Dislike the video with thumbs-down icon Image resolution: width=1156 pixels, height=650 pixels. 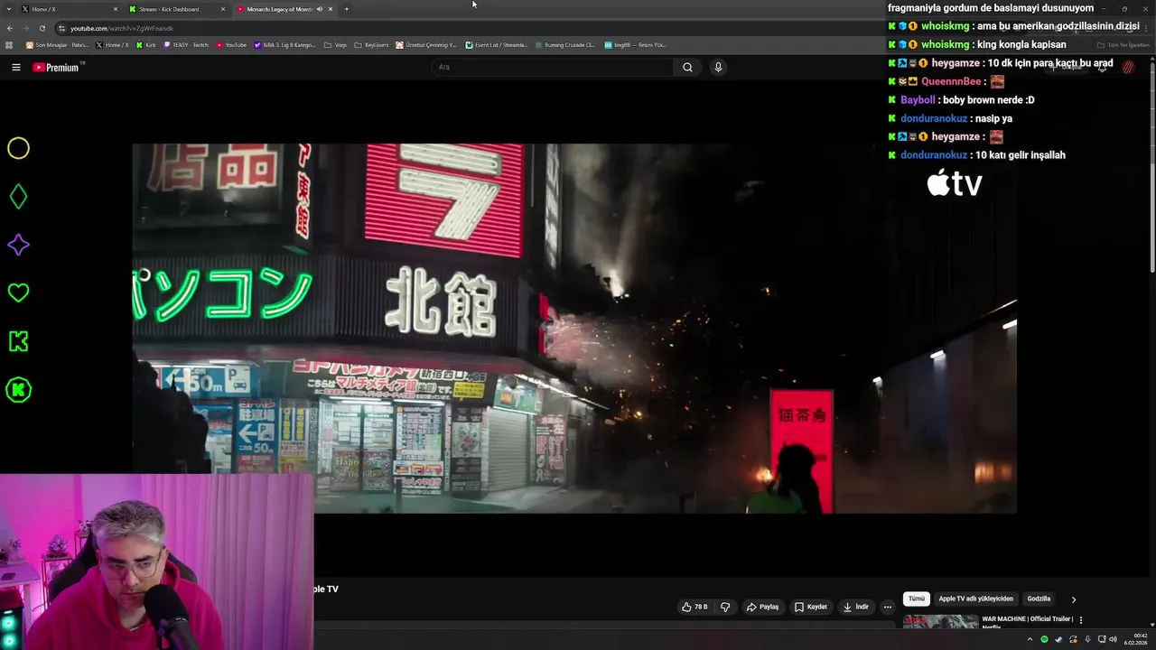[x=725, y=607]
